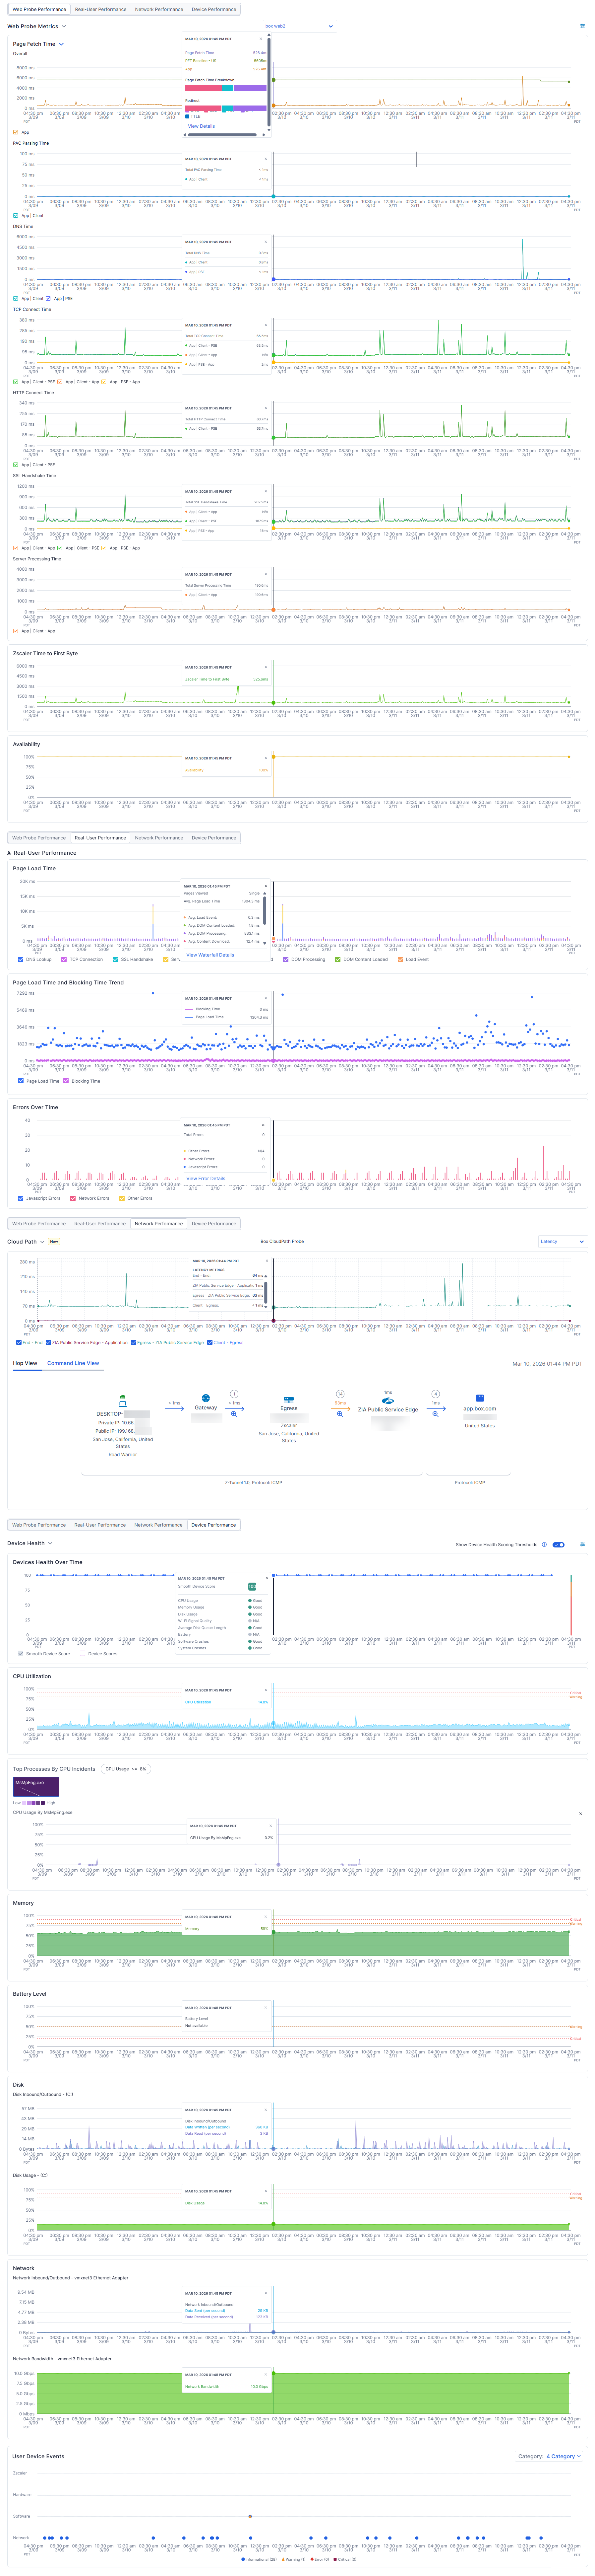Open the View Error Details link
This screenshot has height=2576, width=595.
(206, 1179)
